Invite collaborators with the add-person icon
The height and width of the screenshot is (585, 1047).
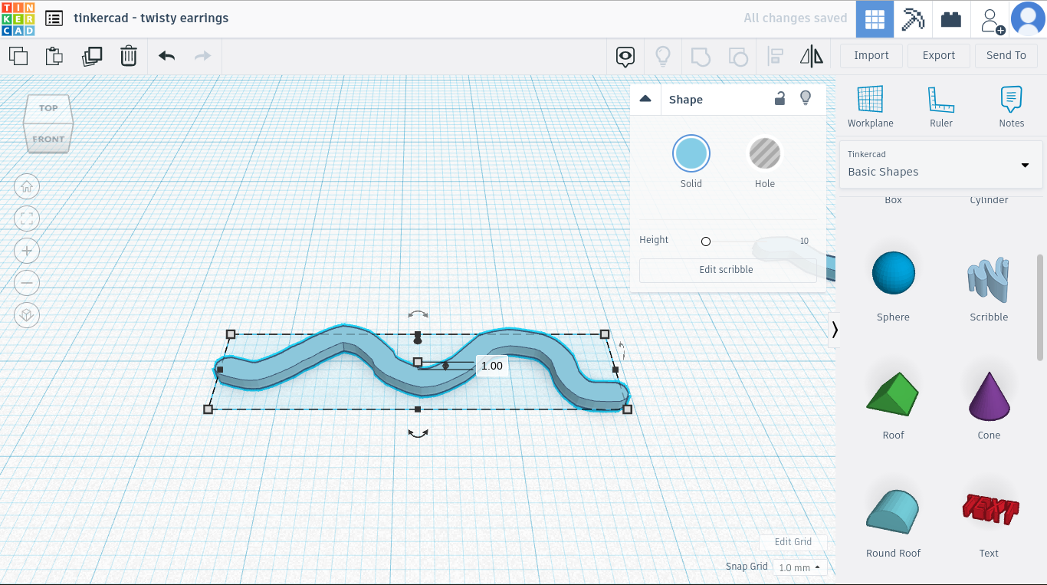click(x=991, y=19)
